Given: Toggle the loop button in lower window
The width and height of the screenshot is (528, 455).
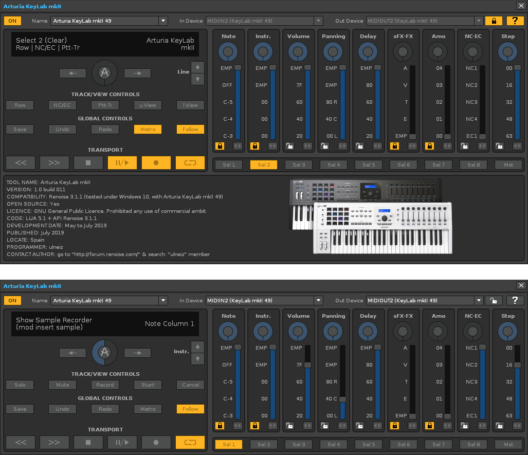Looking at the screenshot, I should 190,442.
